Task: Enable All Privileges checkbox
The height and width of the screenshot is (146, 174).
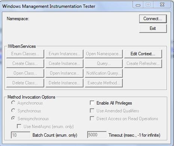Action: click(92, 103)
